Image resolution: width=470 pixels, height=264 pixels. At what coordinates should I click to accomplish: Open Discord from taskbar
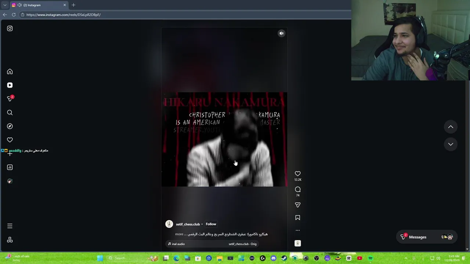[x=273, y=258]
